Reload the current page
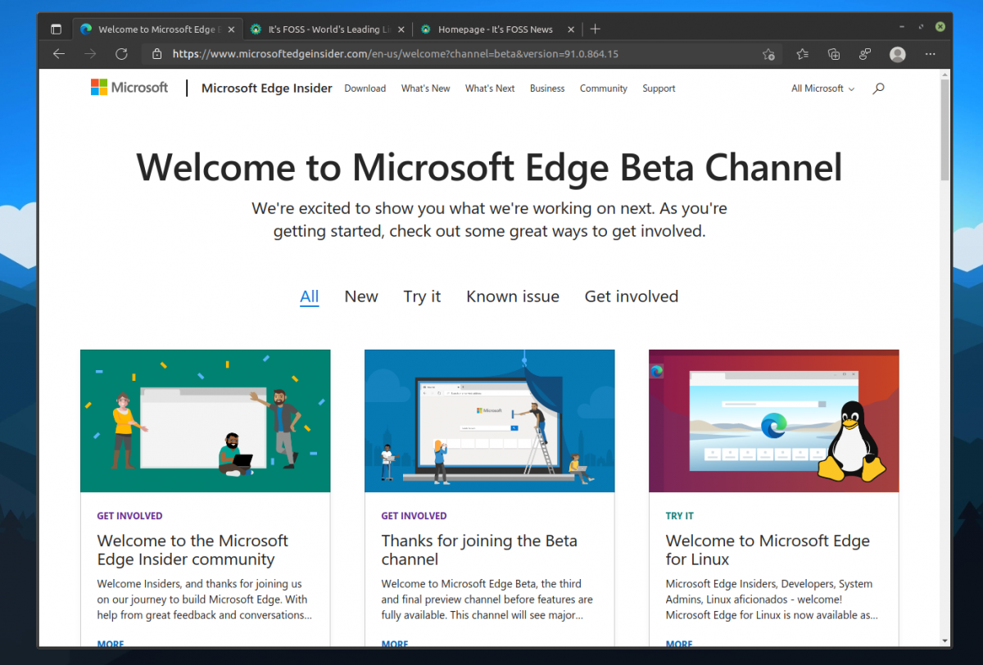Viewport: 983px width, 665px height. [x=121, y=54]
